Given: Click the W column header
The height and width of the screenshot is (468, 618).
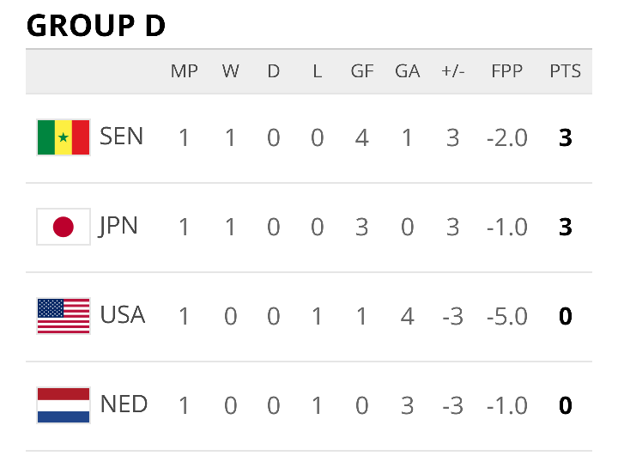Looking at the screenshot, I should pos(231,71).
